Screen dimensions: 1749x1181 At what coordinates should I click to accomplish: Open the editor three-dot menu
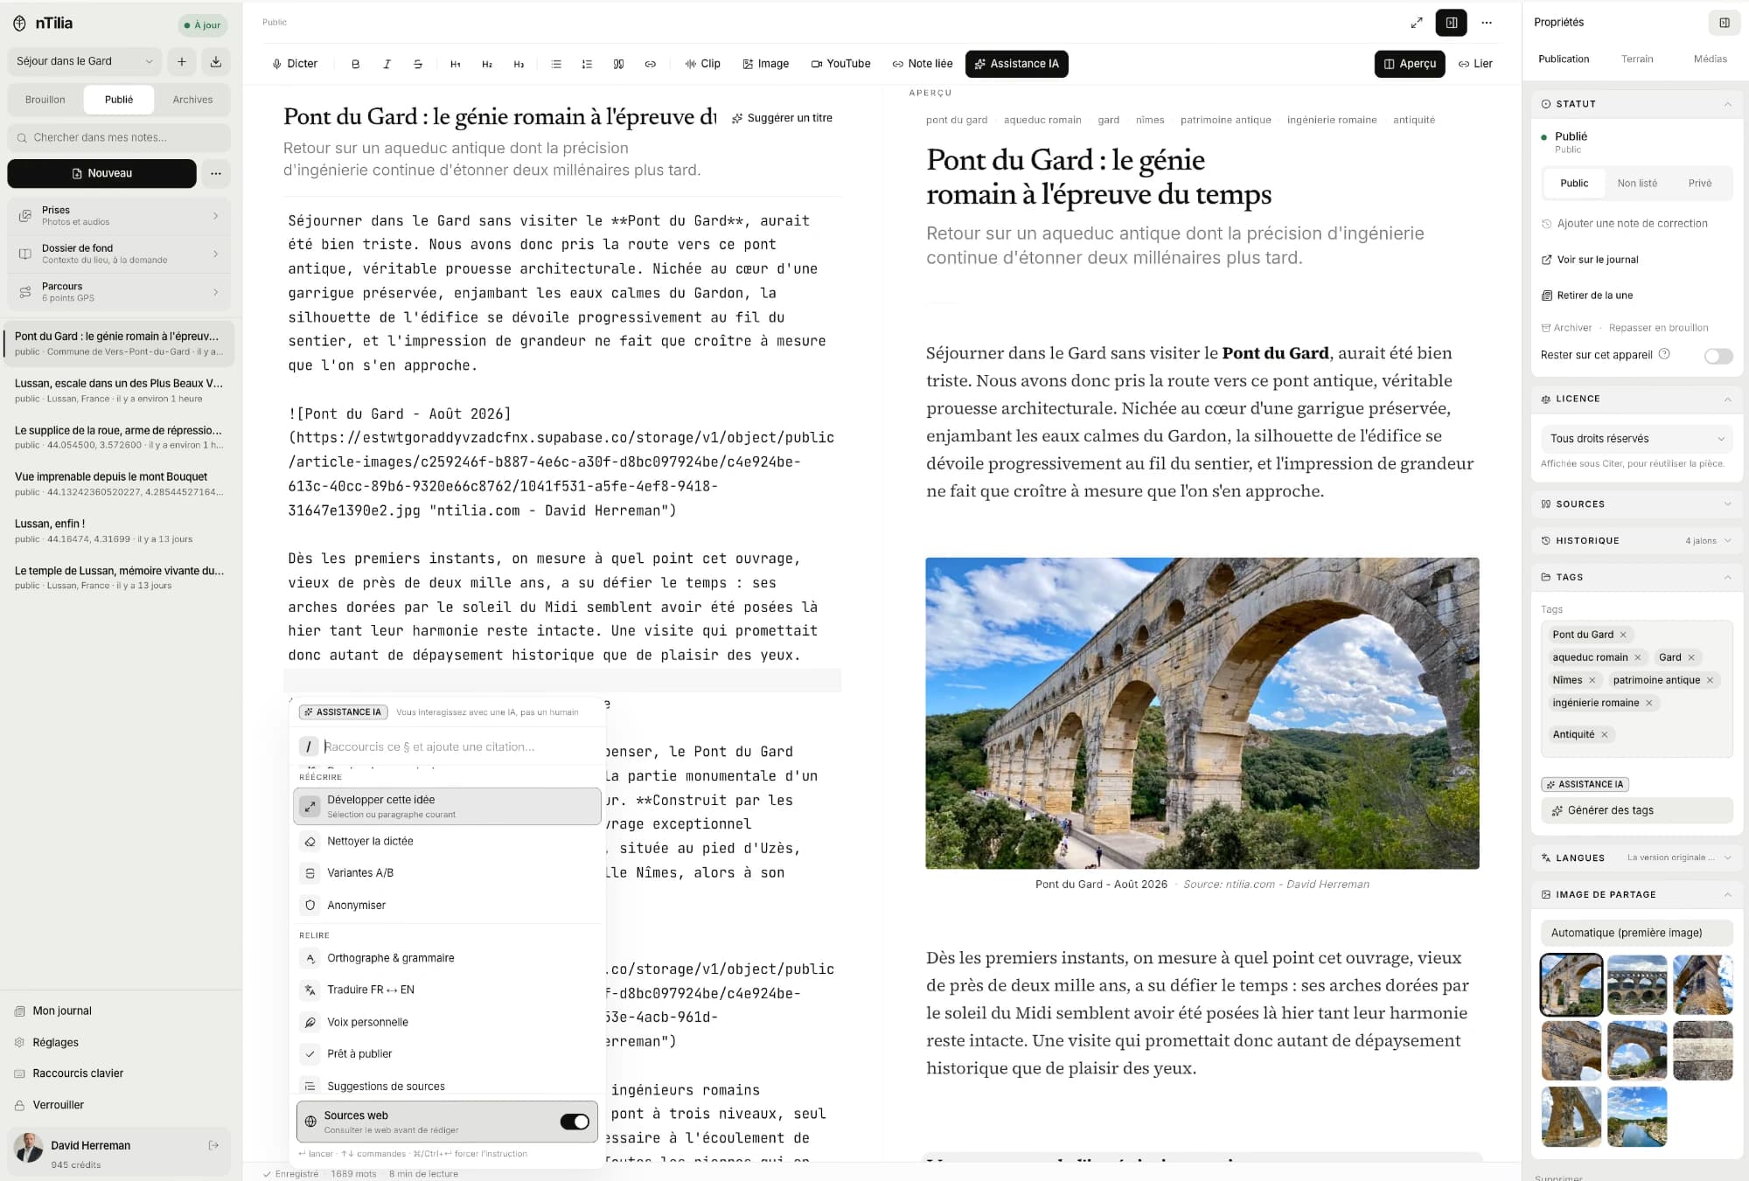[x=1487, y=23]
